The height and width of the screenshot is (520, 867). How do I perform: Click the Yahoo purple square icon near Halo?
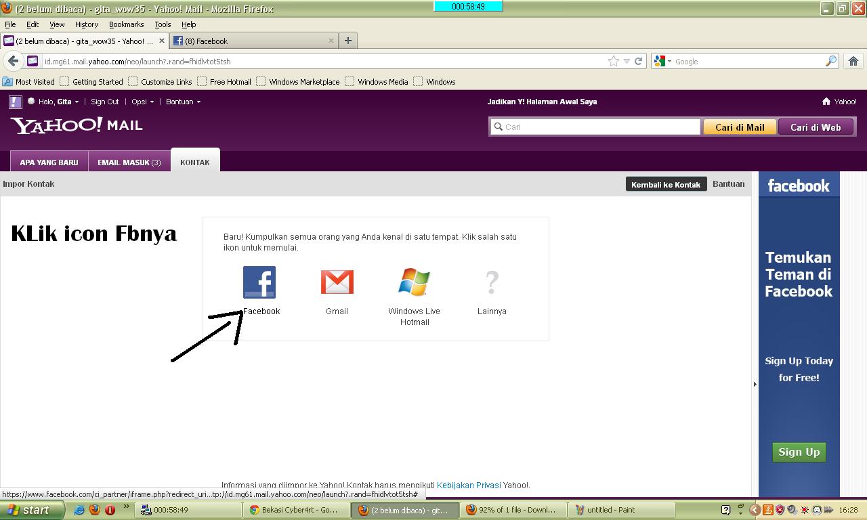click(16, 102)
